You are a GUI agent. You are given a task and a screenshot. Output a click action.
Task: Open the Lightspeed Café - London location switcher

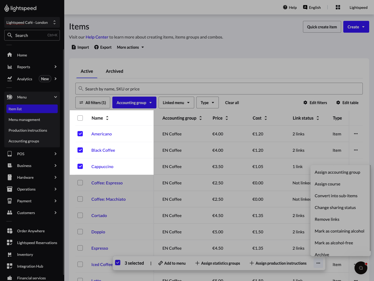(32, 22)
